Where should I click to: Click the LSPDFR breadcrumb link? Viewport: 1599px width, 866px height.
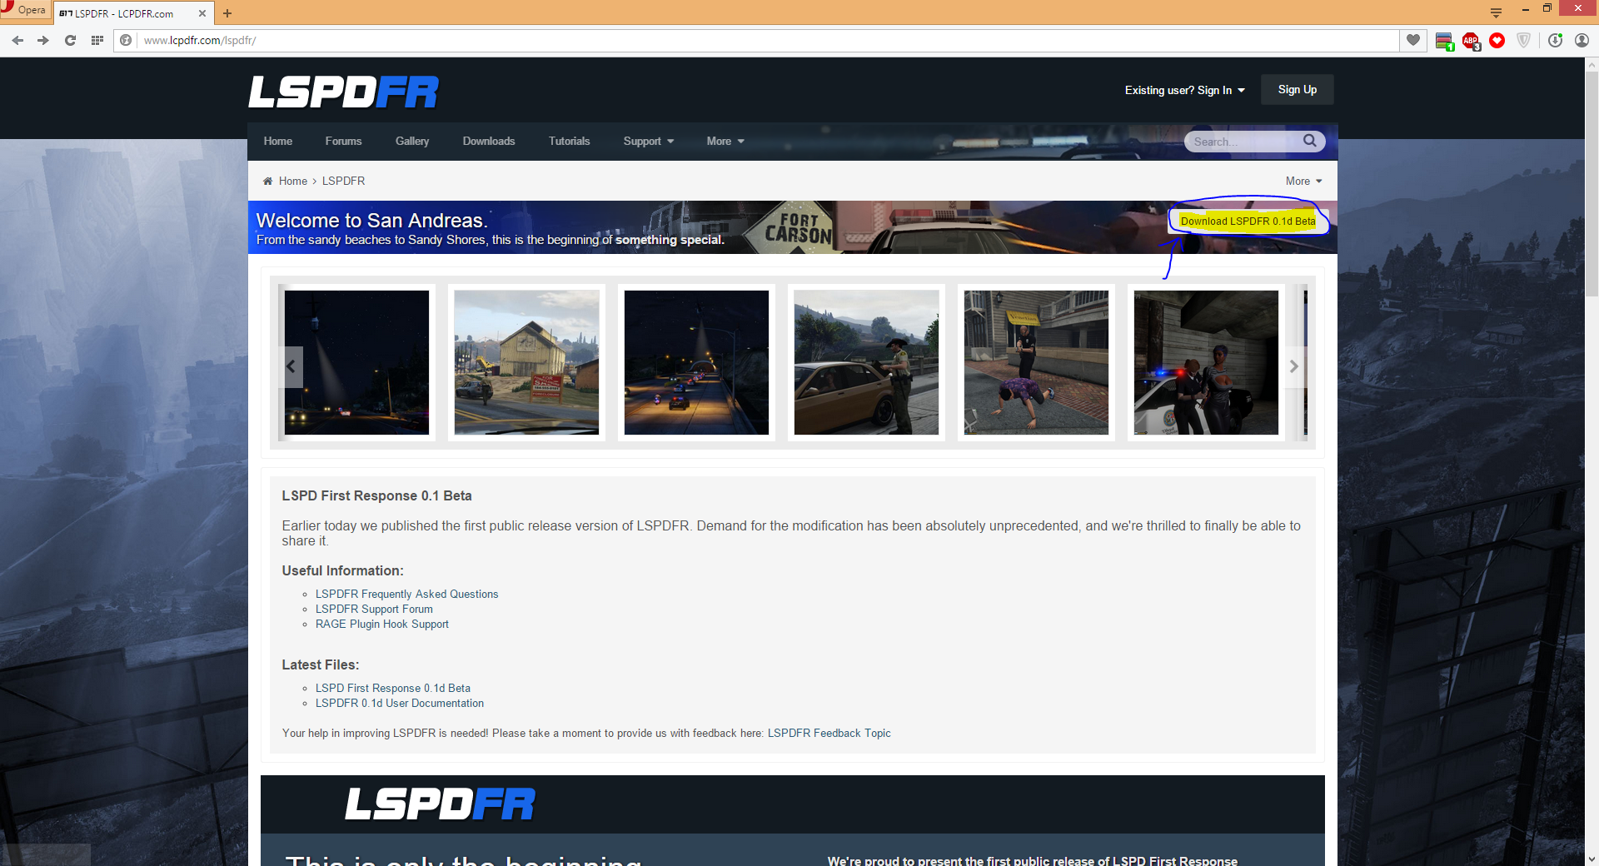[x=343, y=181]
